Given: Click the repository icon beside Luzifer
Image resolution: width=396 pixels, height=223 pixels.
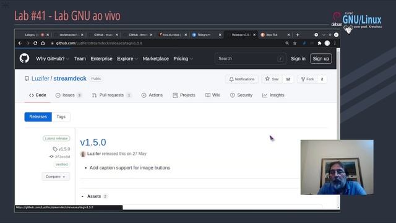Looking at the screenshot, I should point(27,79).
